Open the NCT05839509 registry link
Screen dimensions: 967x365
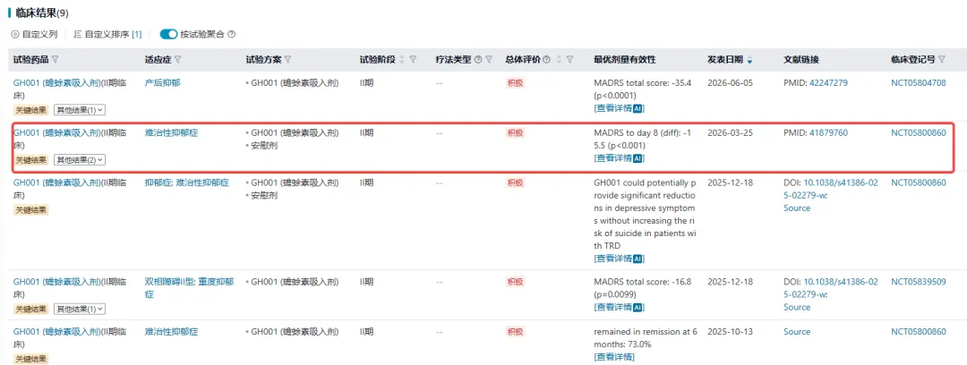point(919,282)
